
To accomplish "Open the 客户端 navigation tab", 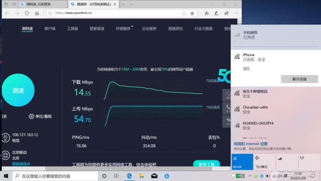I will click(50, 28).
